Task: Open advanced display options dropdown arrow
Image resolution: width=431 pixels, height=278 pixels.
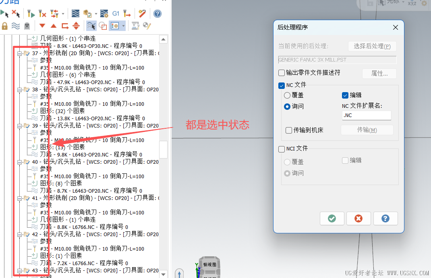Action: tap(123, 26)
